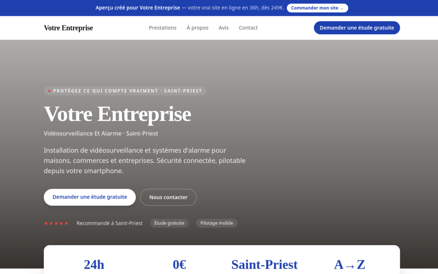Click the 'Installation de vidéosurveillance' description paragraph
Image resolution: width=438 pixels, height=274 pixels.
click(145, 160)
